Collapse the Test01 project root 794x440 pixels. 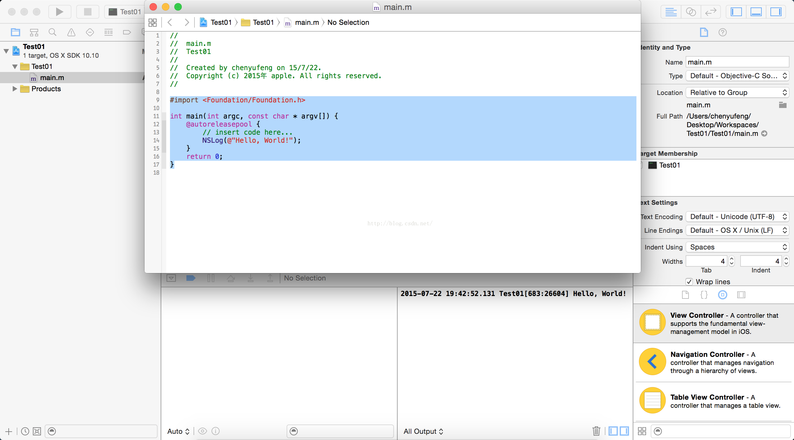(x=6, y=51)
